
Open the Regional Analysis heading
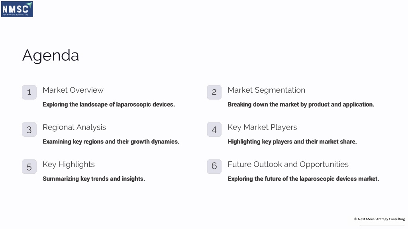pos(74,127)
